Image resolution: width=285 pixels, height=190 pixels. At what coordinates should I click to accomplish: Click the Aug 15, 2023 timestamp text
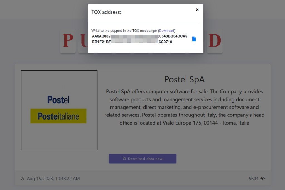(x=53, y=179)
